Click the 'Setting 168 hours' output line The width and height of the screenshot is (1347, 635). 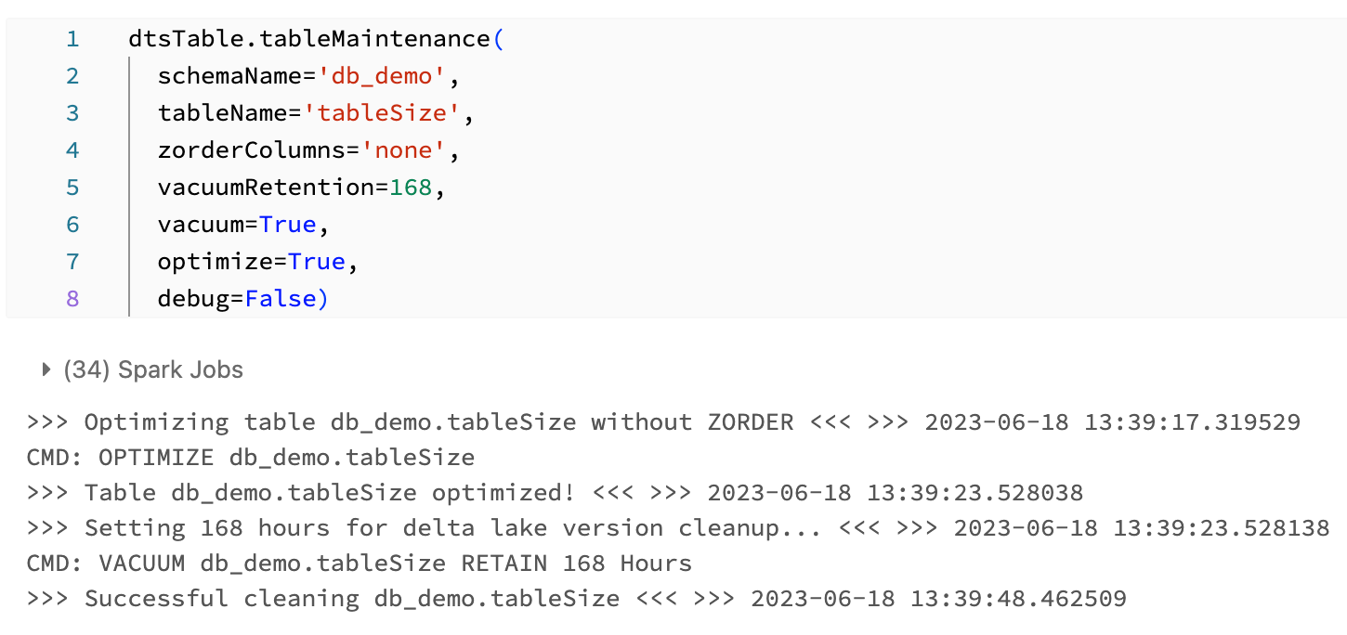(x=678, y=528)
